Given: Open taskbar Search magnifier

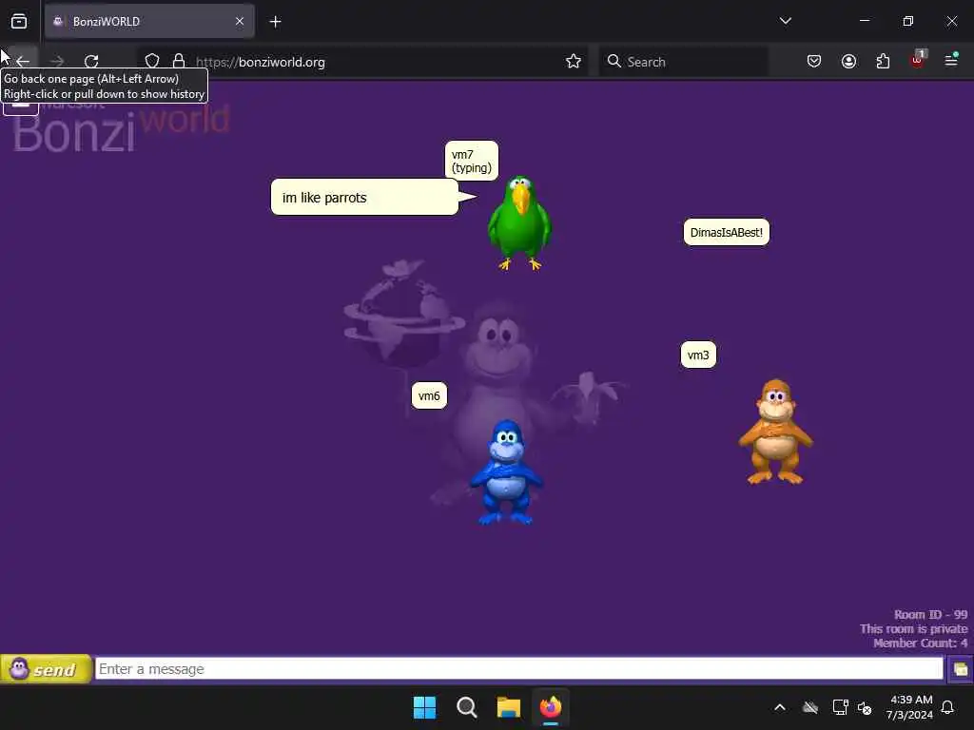Looking at the screenshot, I should 466,707.
